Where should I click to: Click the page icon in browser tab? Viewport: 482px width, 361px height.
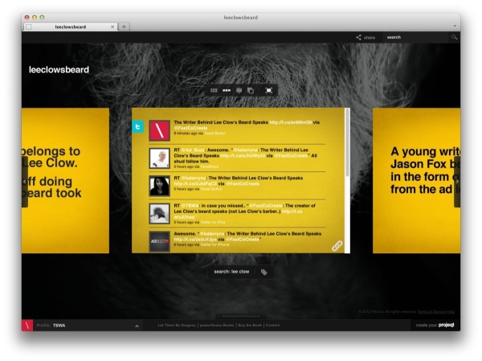pos(29,27)
